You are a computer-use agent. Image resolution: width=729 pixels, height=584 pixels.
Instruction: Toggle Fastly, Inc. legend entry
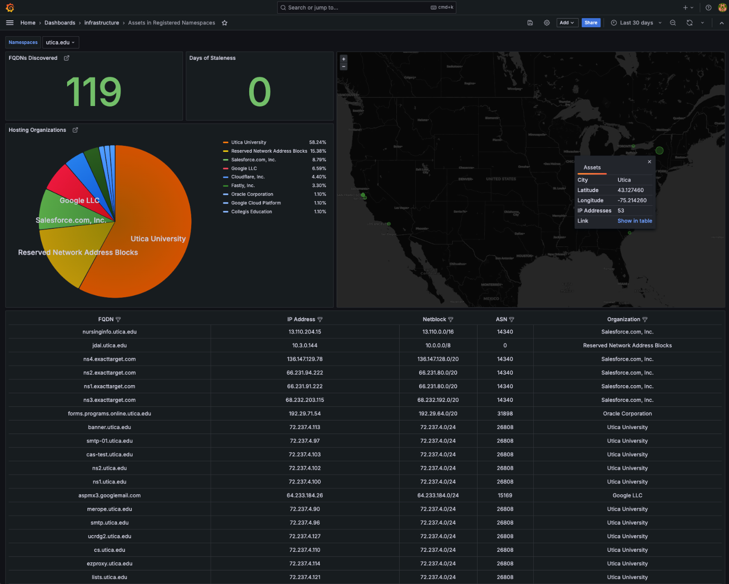pyautogui.click(x=243, y=186)
